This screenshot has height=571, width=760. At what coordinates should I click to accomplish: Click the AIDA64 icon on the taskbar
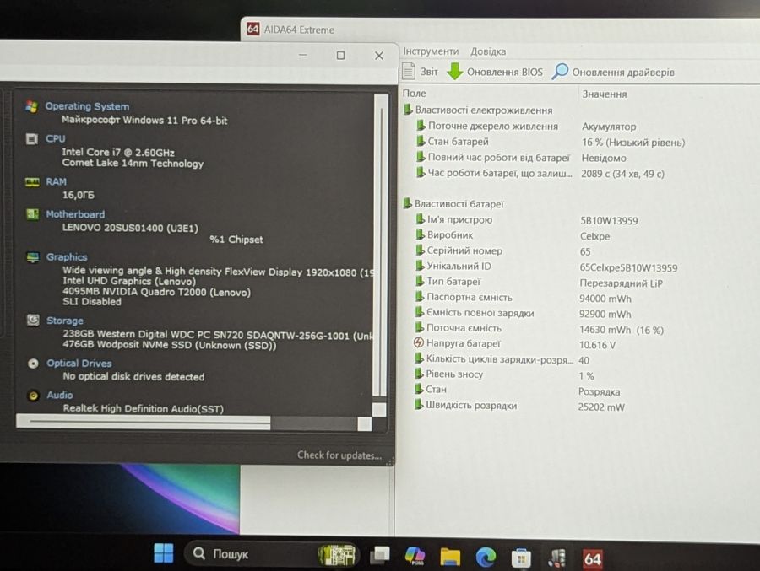[x=592, y=559]
